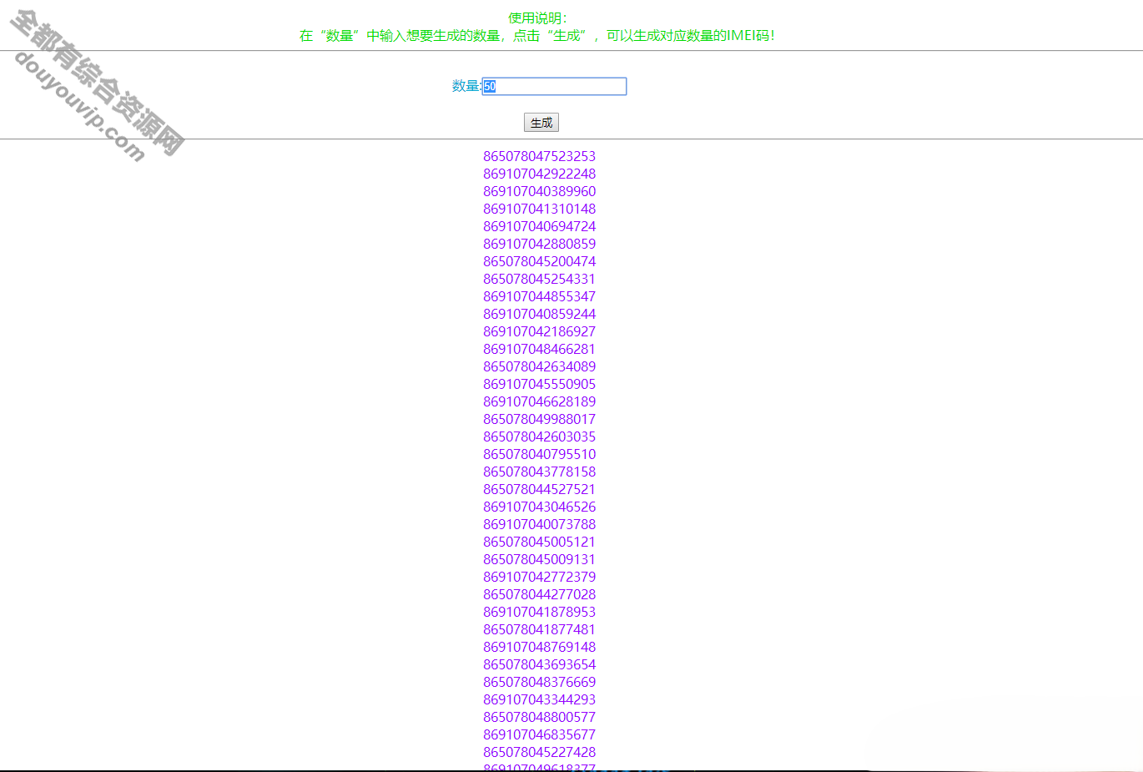Select IMEI 865078041877481
The image size is (1143, 772).
pos(540,629)
